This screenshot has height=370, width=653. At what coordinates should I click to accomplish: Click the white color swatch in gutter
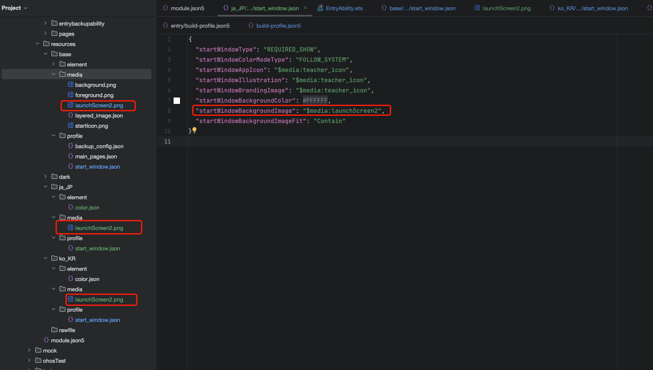click(177, 100)
